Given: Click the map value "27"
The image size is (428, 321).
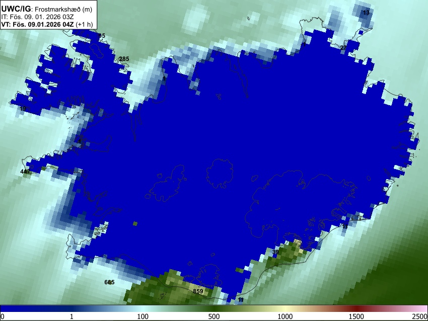Looking at the screenshot, I should tap(343, 48).
